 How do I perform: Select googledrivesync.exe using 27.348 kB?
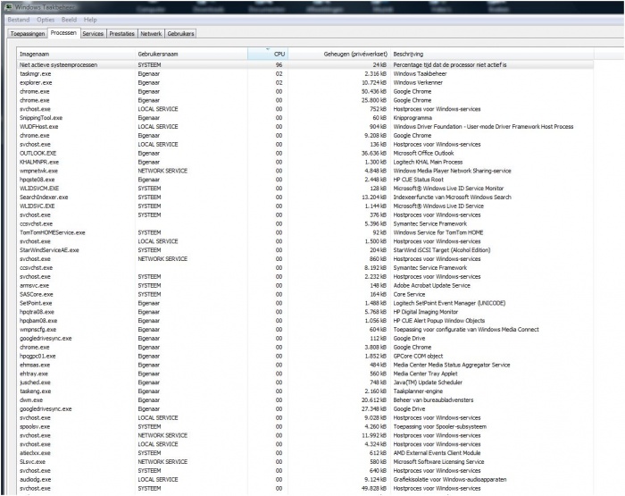[x=305, y=409]
